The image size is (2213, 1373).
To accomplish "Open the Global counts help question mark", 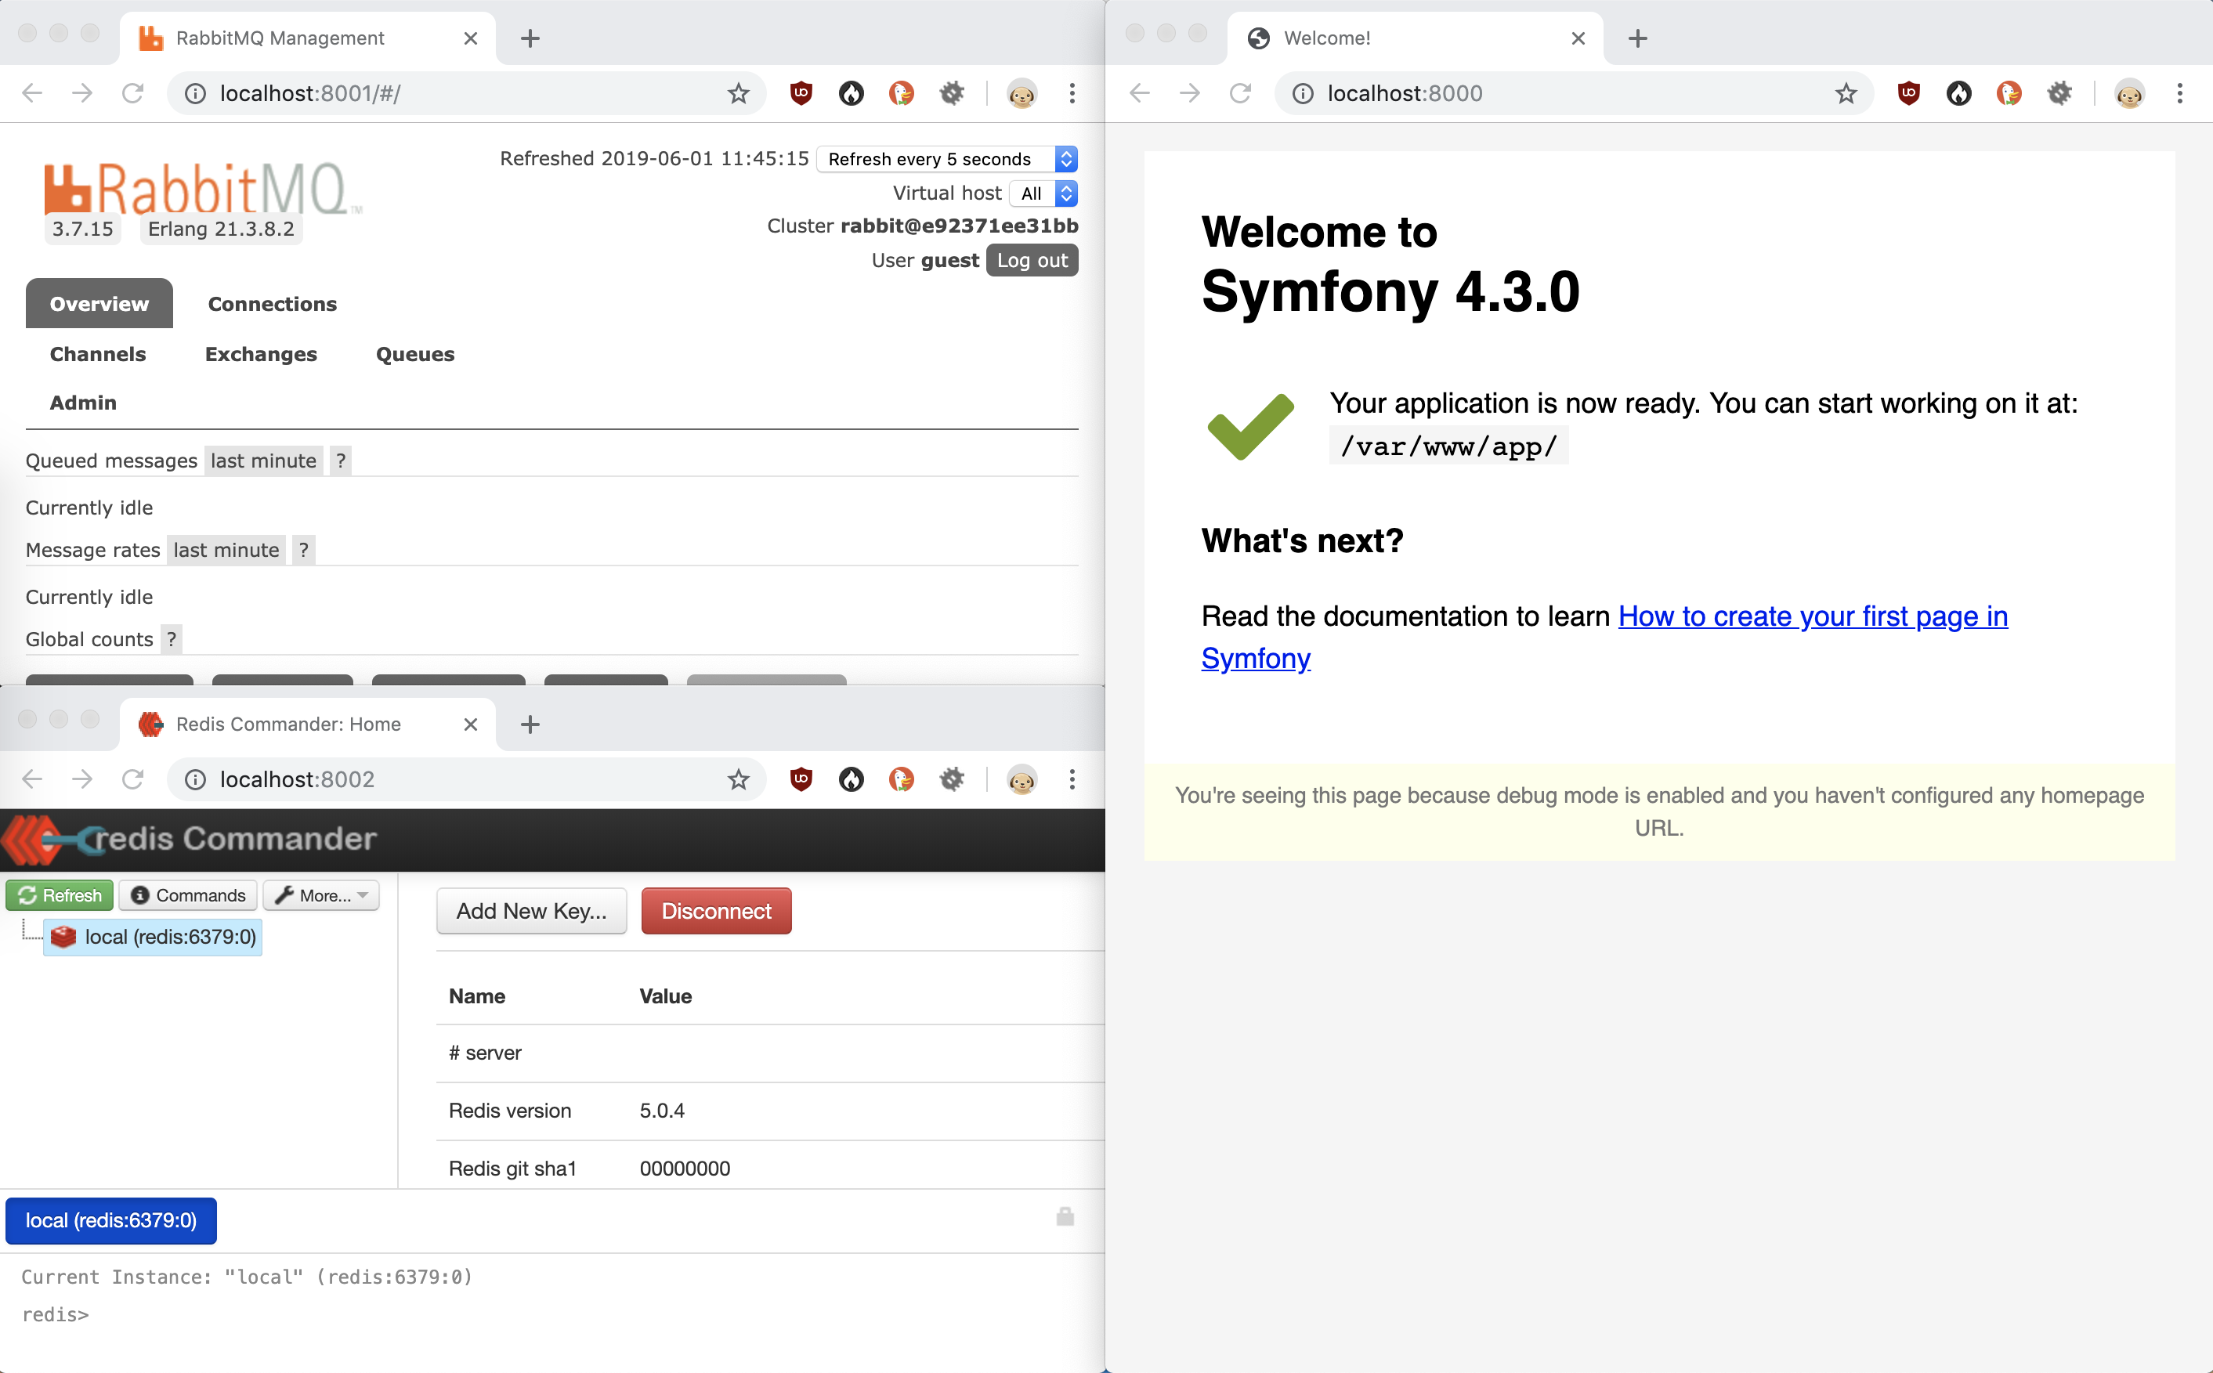I will (x=172, y=639).
